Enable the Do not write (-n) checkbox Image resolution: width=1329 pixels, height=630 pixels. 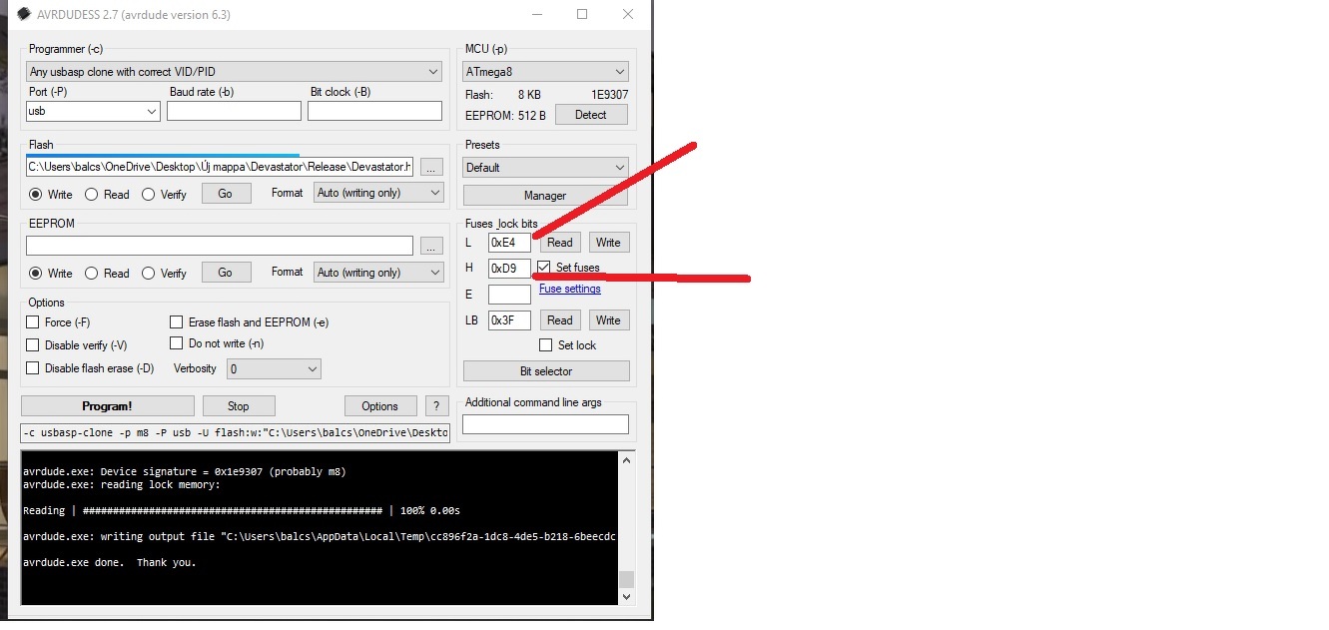[x=177, y=343]
